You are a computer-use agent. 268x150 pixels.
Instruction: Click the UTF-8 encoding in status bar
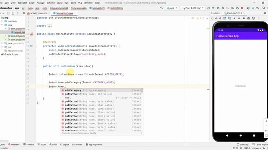coord(247,148)
